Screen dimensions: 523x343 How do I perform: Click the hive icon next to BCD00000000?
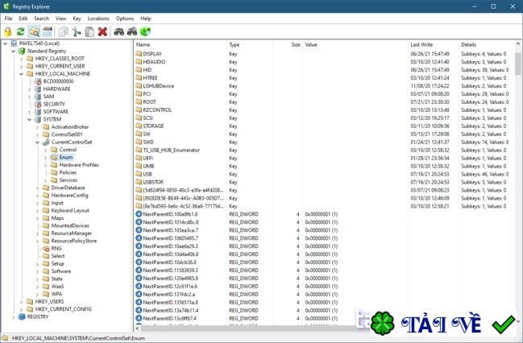tap(38, 81)
